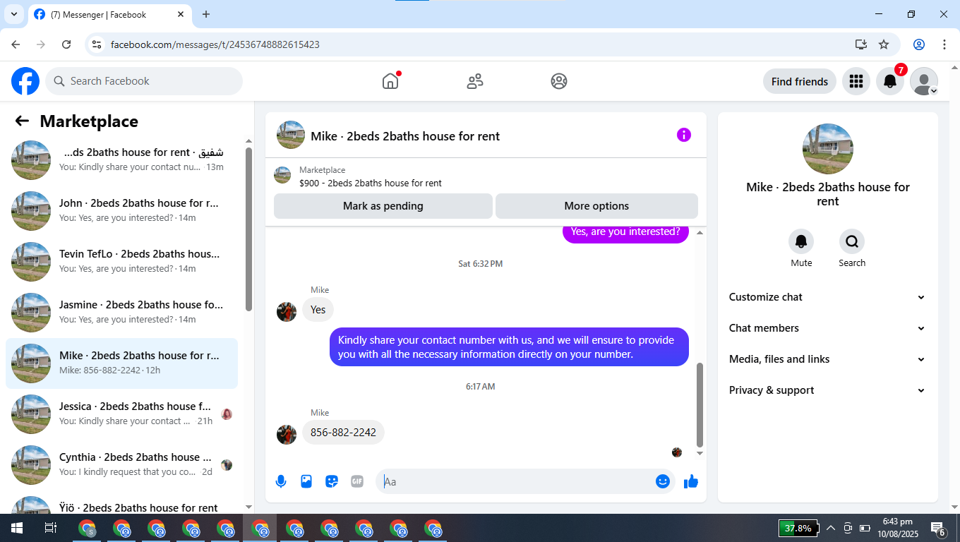Screen dimensions: 960x542
Task: View site information icon in address bar
Action: (x=97, y=44)
